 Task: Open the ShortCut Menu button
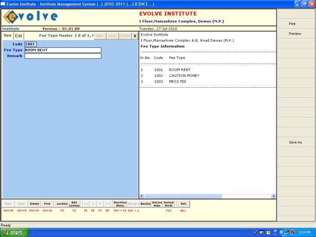(x=120, y=204)
